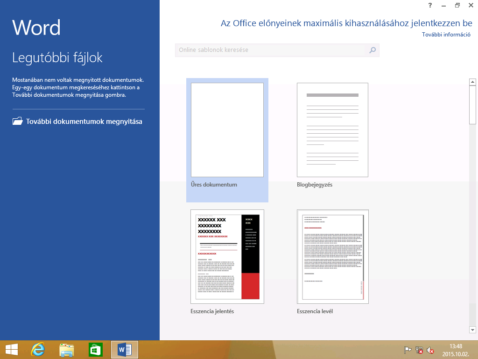
Task: Open the Windows Start button
Action: (12, 350)
